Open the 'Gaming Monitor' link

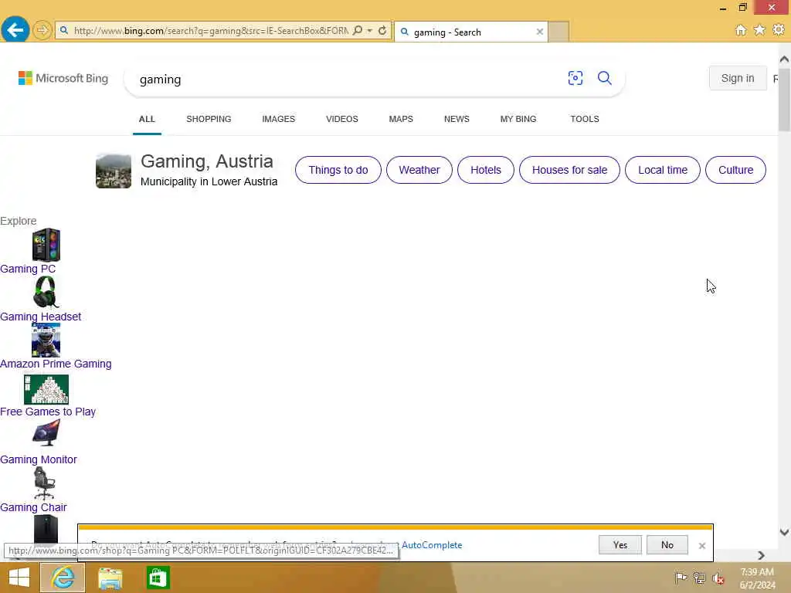(x=39, y=460)
